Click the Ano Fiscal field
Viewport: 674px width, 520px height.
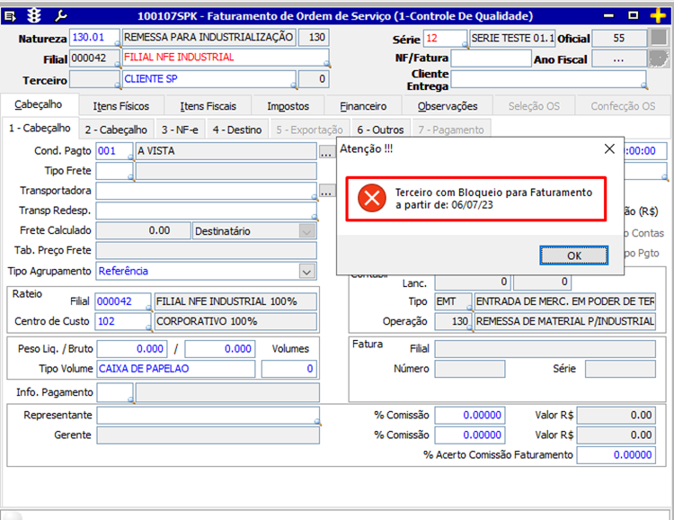(619, 58)
